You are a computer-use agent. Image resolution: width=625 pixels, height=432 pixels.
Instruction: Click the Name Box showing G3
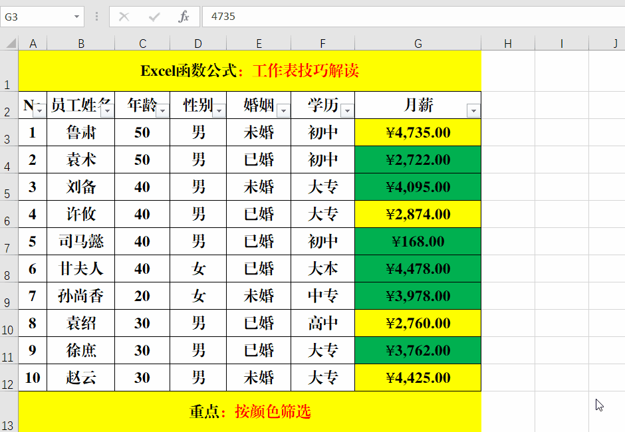click(x=42, y=17)
